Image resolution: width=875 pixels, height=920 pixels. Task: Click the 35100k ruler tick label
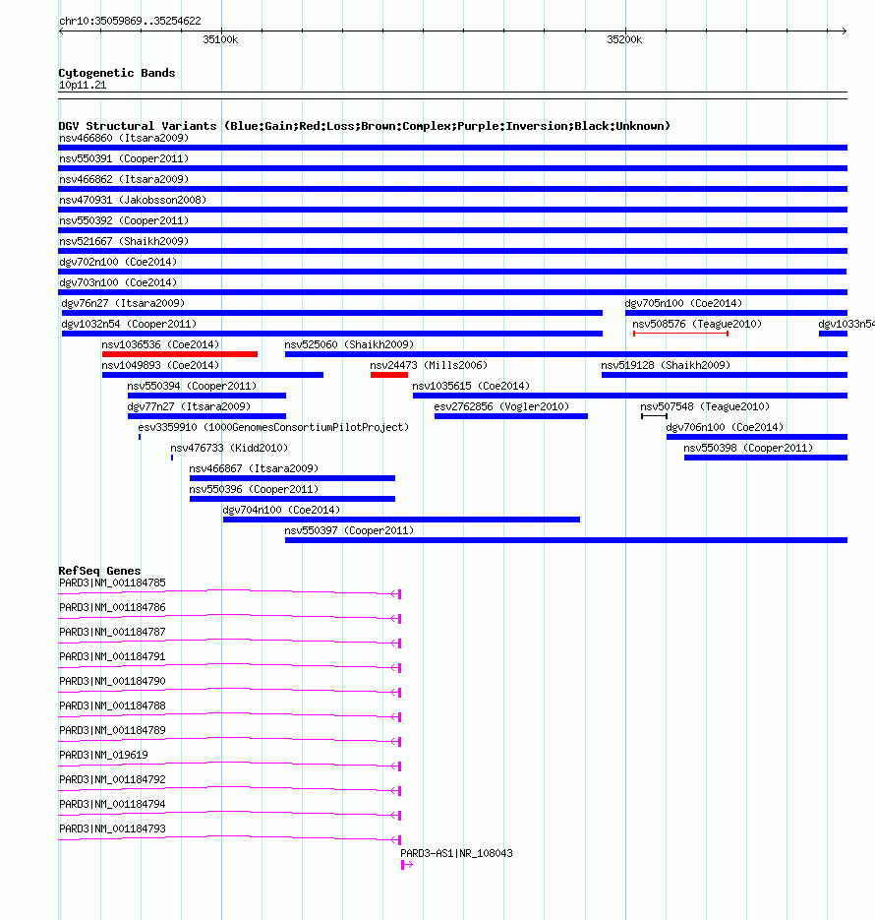pos(220,40)
